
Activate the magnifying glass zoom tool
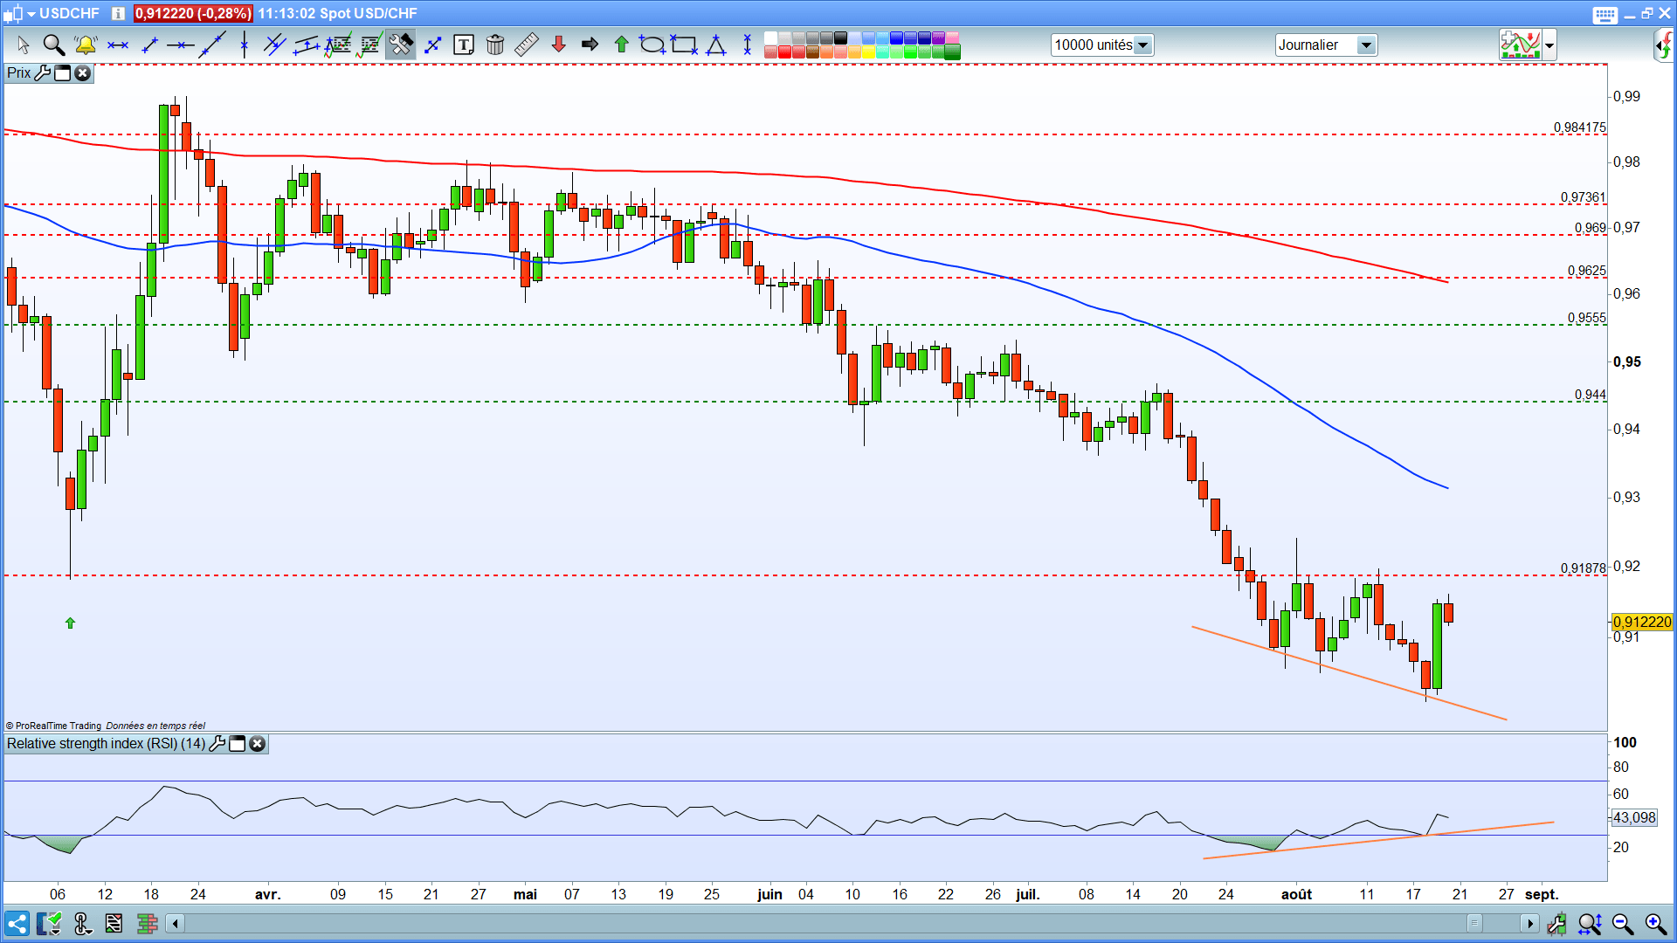click(54, 45)
